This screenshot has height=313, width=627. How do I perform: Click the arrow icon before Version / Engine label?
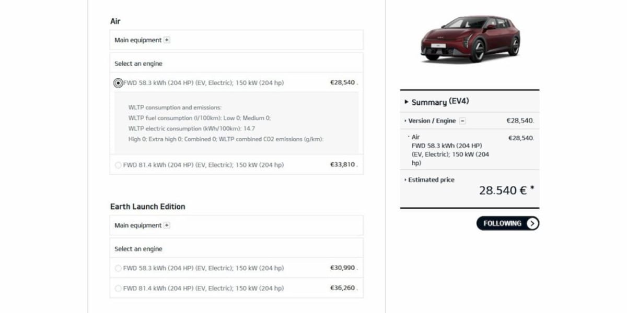(x=405, y=120)
